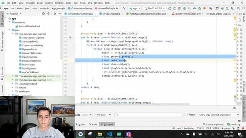Image resolution: width=246 pixels, height=138 pixels.
Task: Open the Verbose log level dropdown
Action: click(104, 115)
